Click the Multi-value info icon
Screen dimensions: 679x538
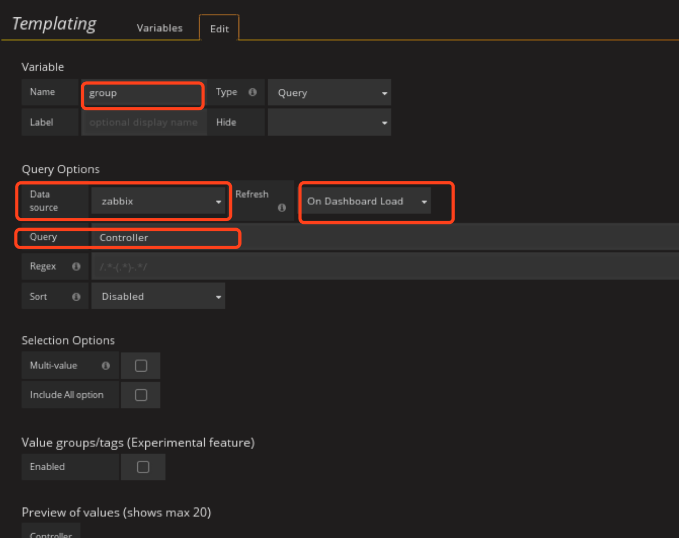pos(105,366)
